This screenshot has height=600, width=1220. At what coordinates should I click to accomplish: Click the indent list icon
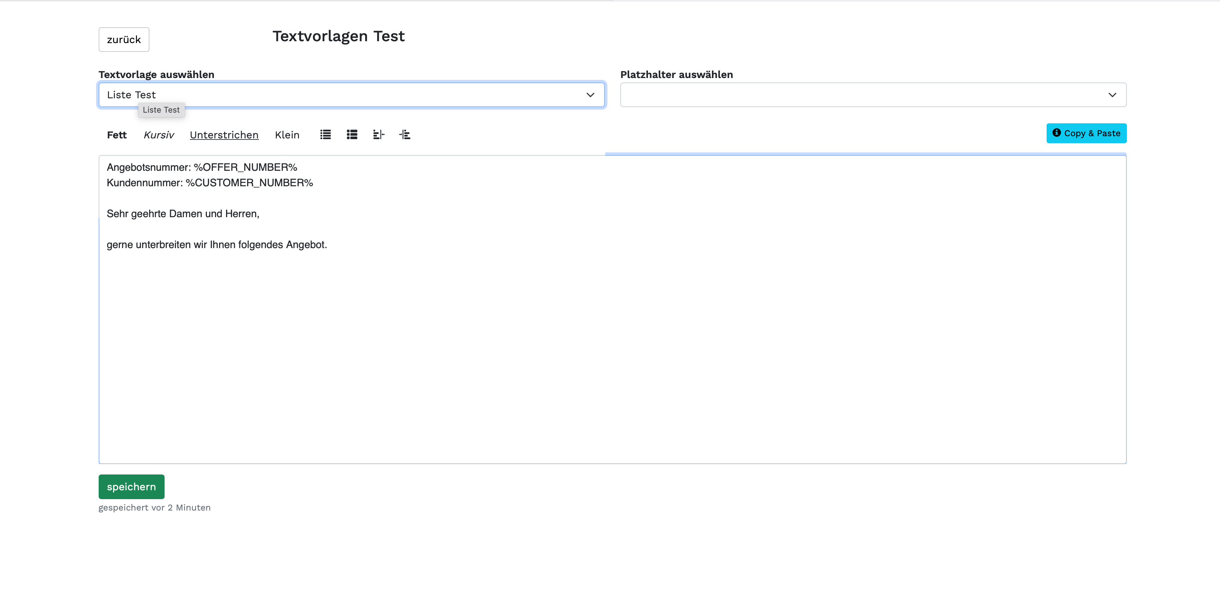(405, 134)
